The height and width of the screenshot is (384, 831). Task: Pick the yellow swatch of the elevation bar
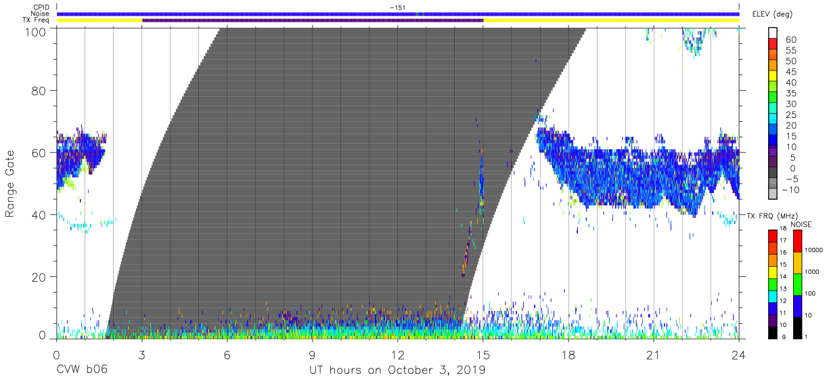coord(773,77)
